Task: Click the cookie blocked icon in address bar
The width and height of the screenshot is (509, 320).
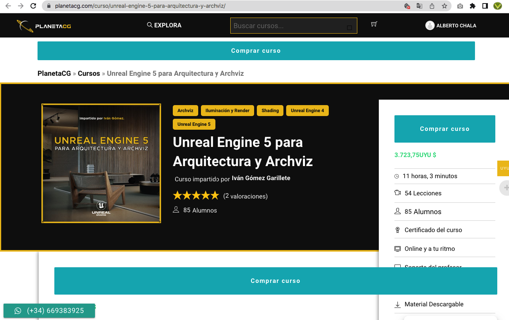Action: [x=407, y=6]
